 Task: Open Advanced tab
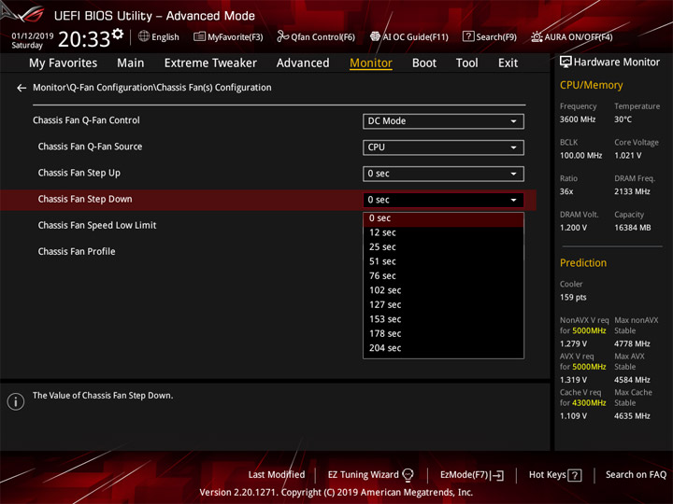coord(303,63)
